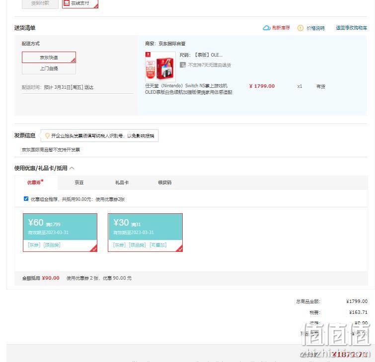Click the 京东国际商品暂不支持开发票 note
375x362 pixels.
click(51, 150)
